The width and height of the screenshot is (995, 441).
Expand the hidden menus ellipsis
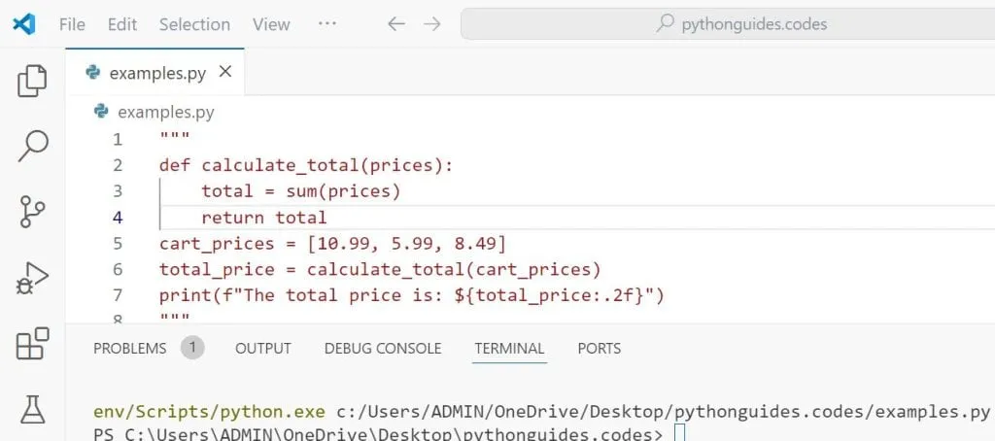(x=327, y=24)
